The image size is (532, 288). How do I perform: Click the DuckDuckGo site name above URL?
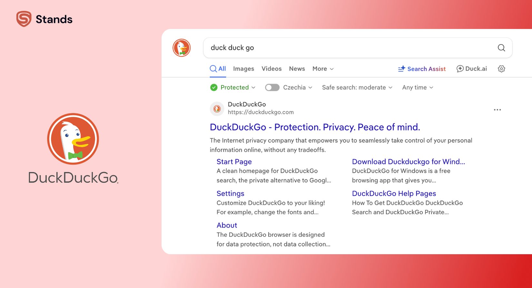[x=247, y=104]
